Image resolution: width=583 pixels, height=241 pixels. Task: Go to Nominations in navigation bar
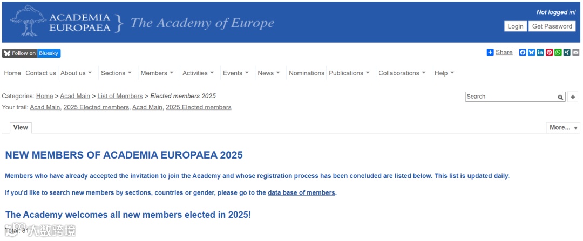(x=307, y=73)
